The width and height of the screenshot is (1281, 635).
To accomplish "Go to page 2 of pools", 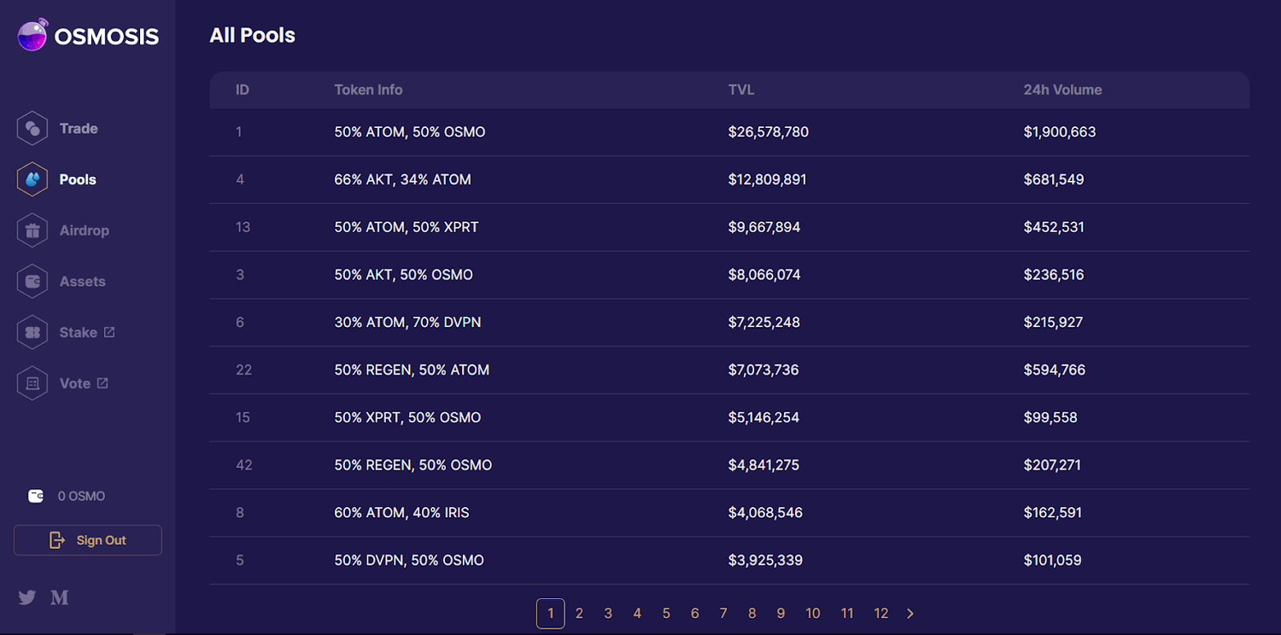I will pos(579,614).
